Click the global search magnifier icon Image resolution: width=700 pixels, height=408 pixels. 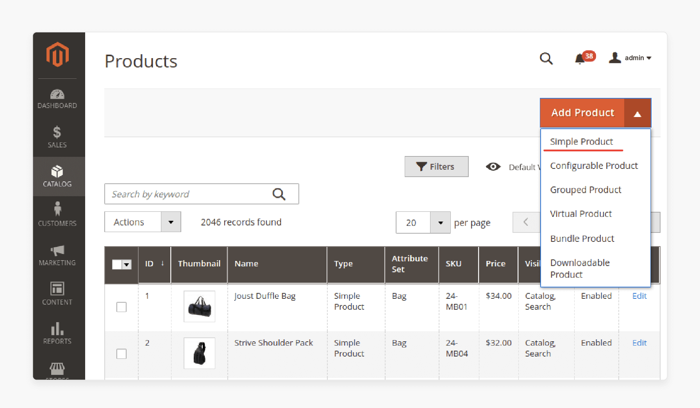pyautogui.click(x=546, y=59)
